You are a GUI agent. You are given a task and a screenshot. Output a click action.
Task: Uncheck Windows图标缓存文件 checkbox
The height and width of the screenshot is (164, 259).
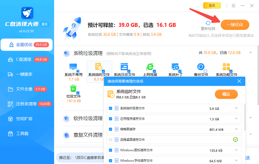(111, 150)
